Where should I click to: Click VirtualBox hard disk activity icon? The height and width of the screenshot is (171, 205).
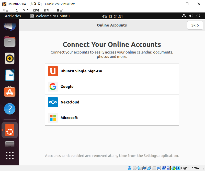point(129,168)
